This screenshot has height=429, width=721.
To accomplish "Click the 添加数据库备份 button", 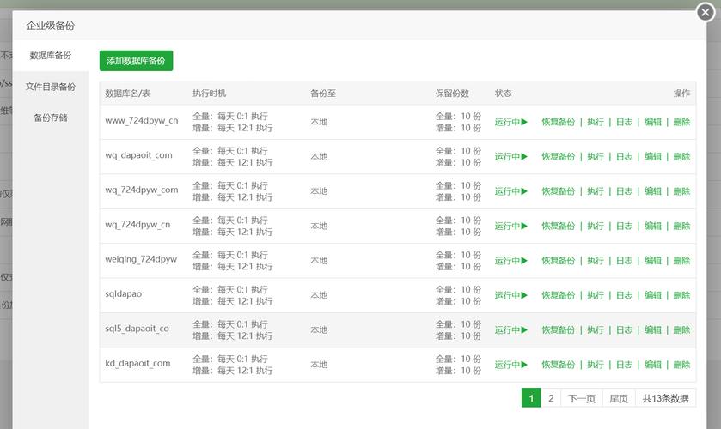I will [136, 61].
